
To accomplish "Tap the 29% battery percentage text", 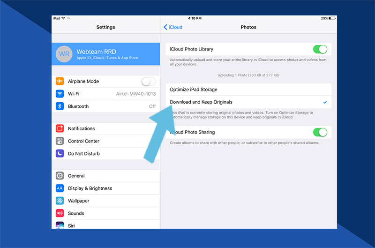I will 324,18.
